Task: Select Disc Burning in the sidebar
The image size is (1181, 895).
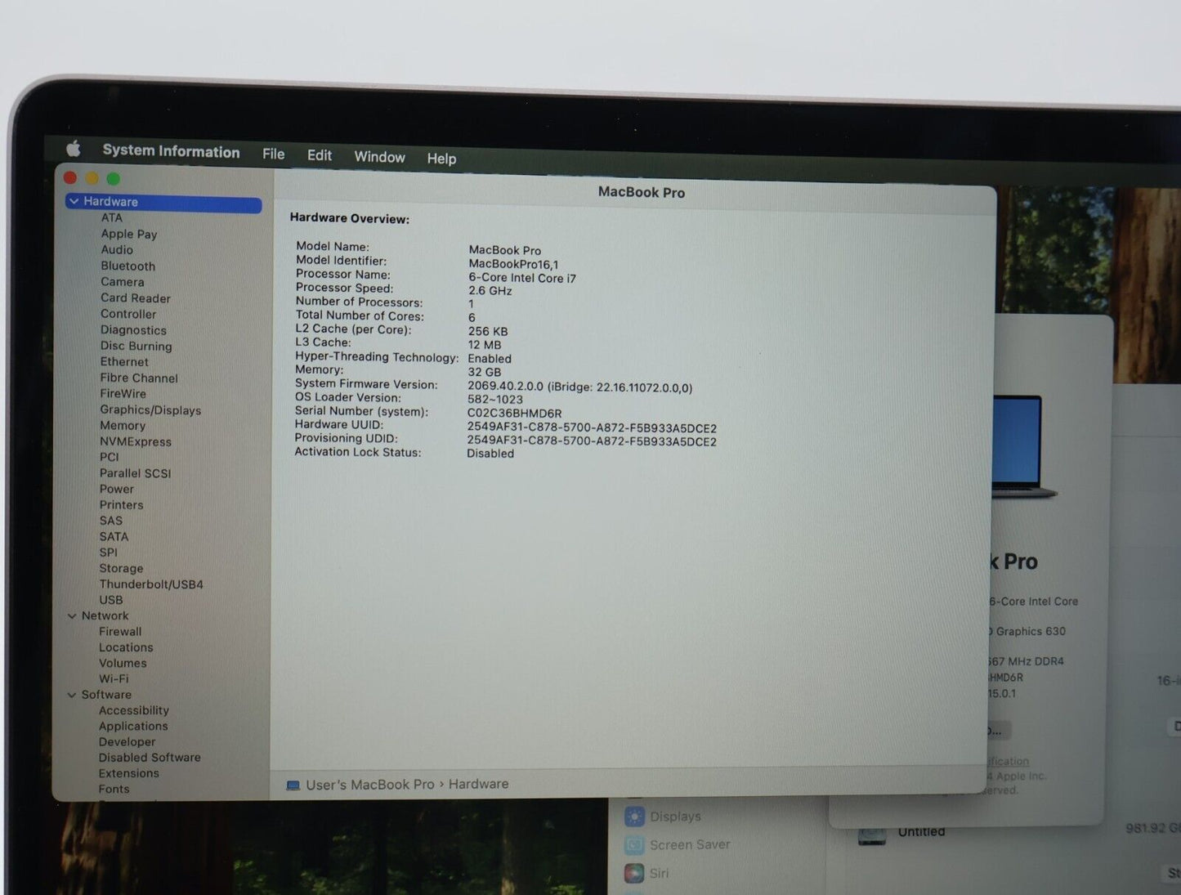Action: [136, 346]
